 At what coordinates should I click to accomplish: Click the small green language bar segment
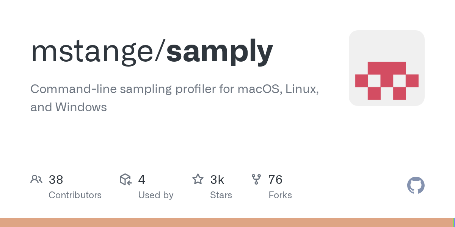tap(453, 222)
